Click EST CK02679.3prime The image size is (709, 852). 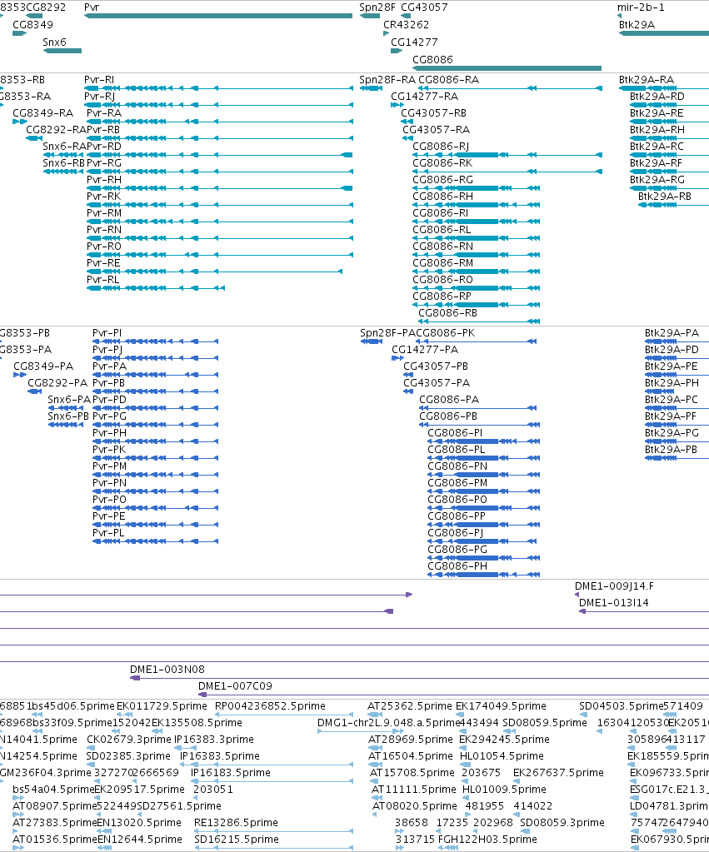pyautogui.click(x=129, y=740)
